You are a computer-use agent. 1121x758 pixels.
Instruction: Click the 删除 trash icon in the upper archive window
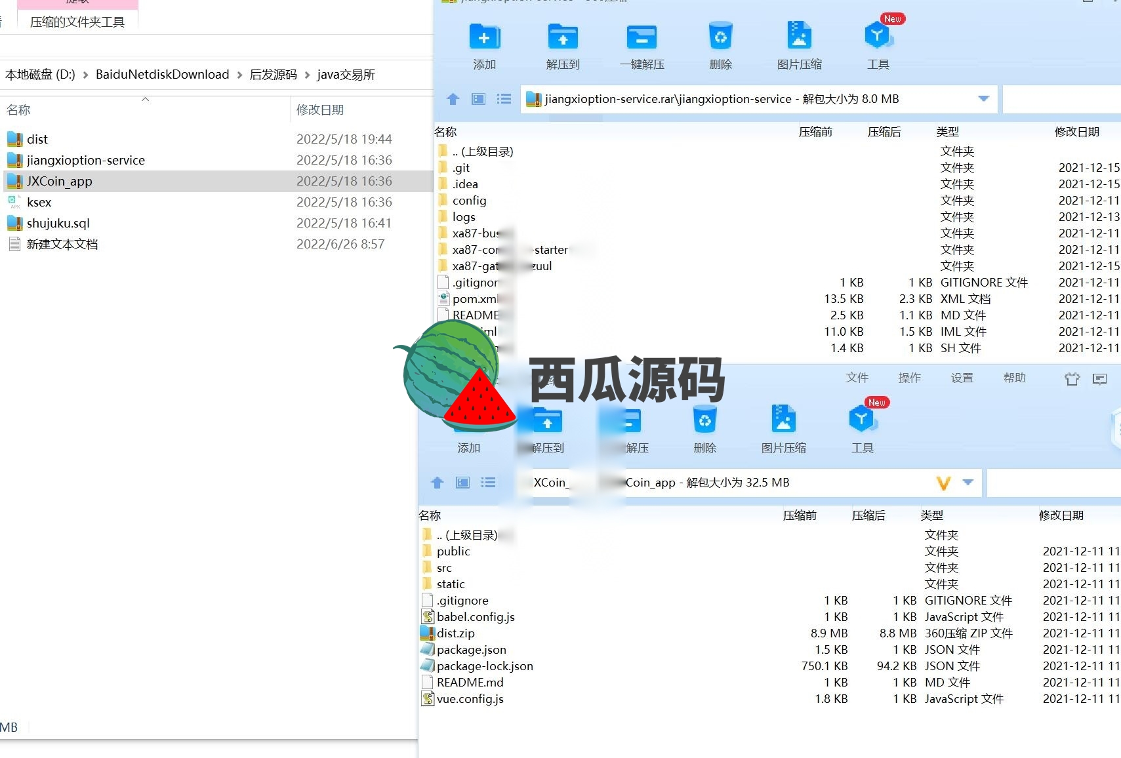point(720,37)
